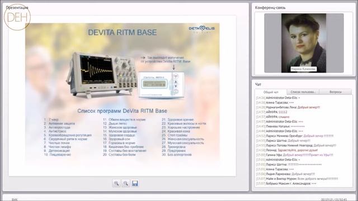Select chat message from Пивнева Наталья
The height and width of the screenshot is (201, 358).
pyautogui.click(x=280, y=127)
